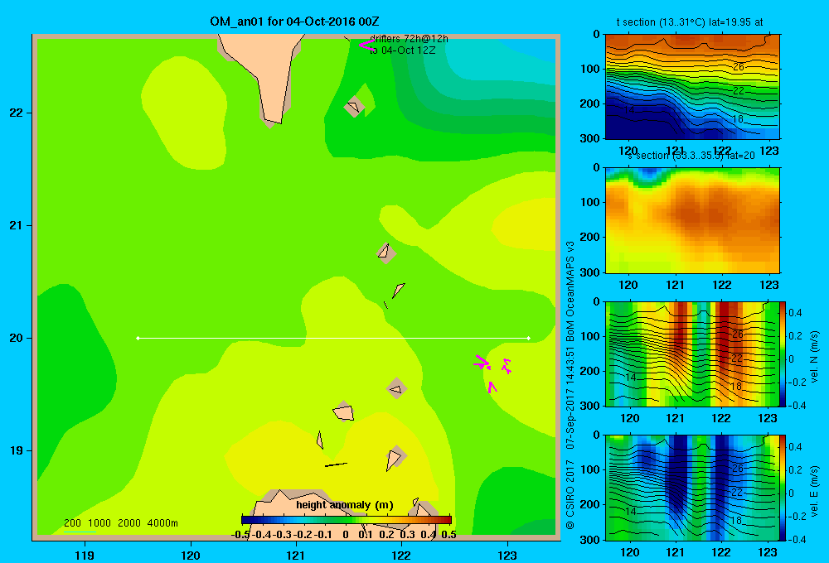Click the "-0.5" tick on height anomaly scale
This screenshot has height=563, width=829.
point(241,534)
